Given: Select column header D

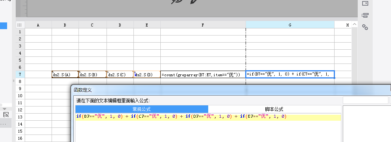Looking at the screenshot, I should [120, 25].
